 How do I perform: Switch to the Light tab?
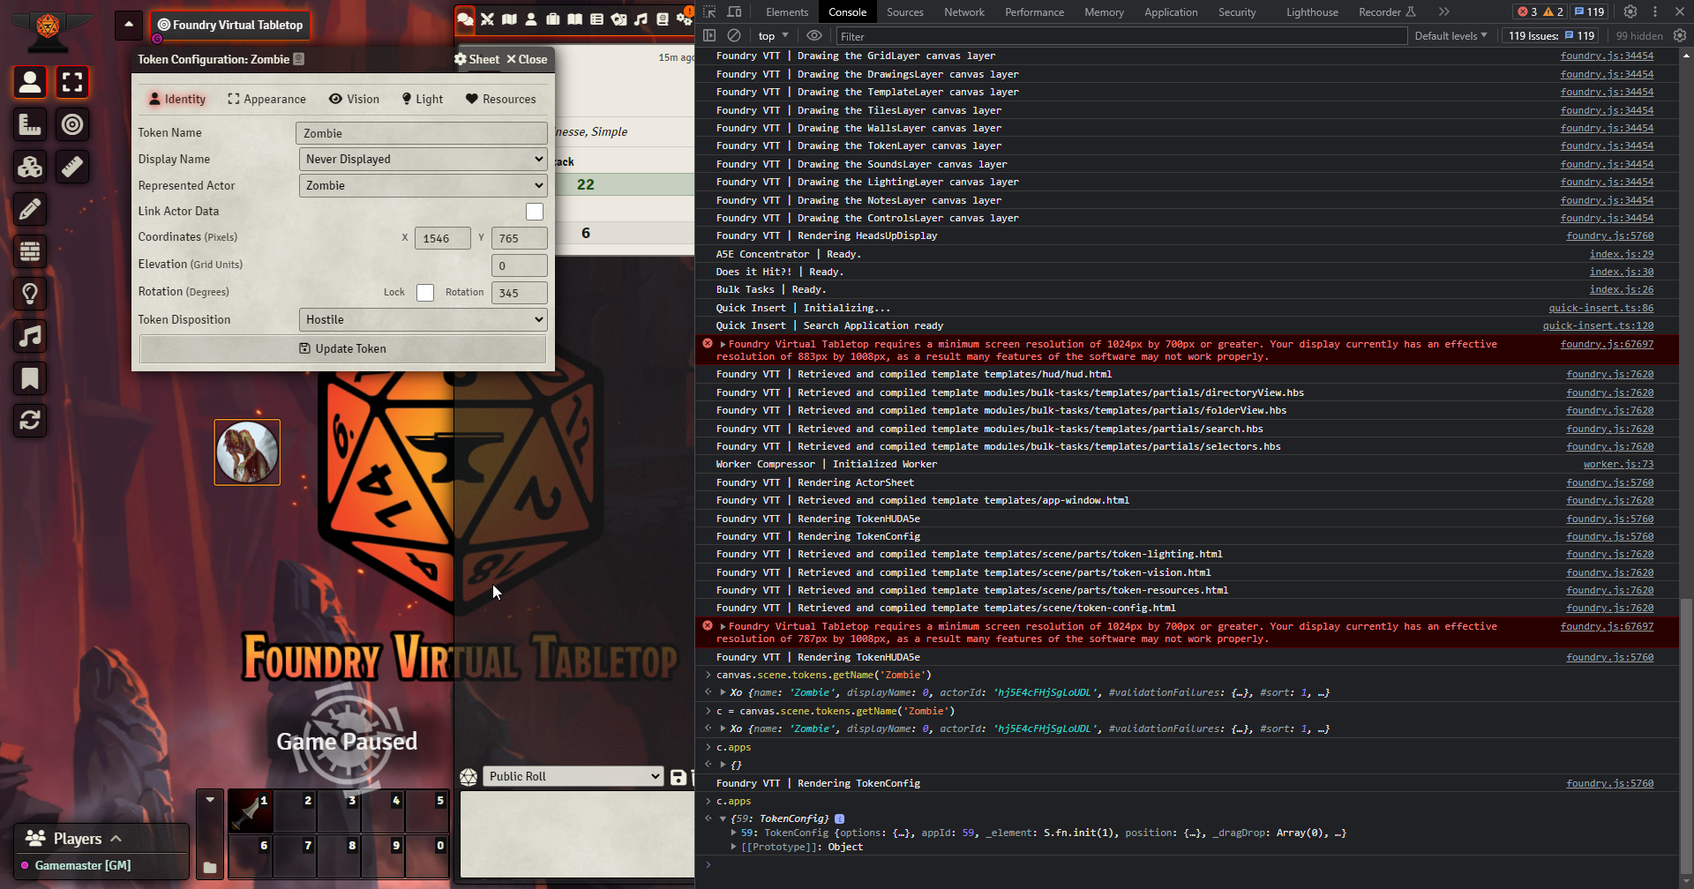point(422,99)
